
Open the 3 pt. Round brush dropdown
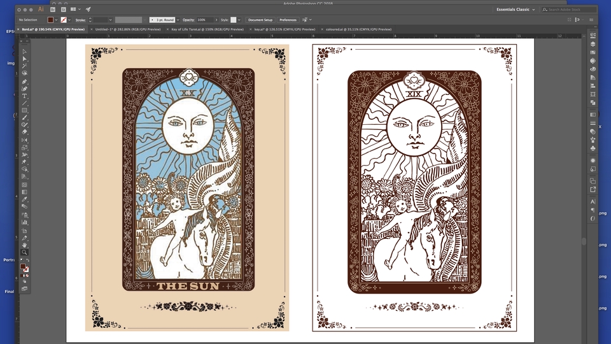pyautogui.click(x=178, y=20)
